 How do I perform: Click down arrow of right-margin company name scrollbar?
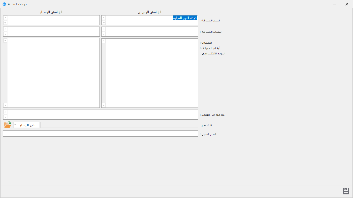(x=104, y=23)
